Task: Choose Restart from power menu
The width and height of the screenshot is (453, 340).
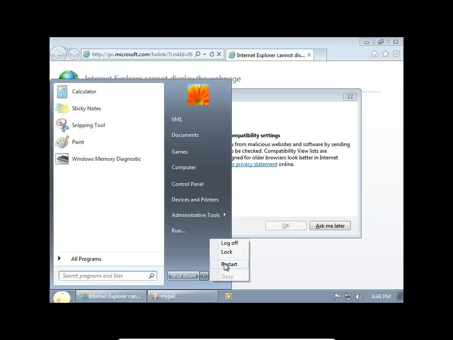Action: (x=230, y=264)
